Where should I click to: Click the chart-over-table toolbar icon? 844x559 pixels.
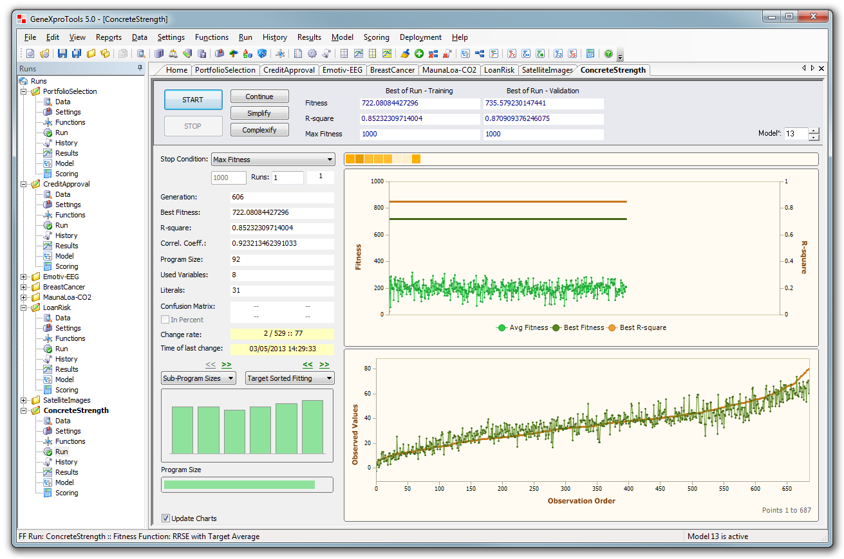pyautogui.click(x=359, y=54)
